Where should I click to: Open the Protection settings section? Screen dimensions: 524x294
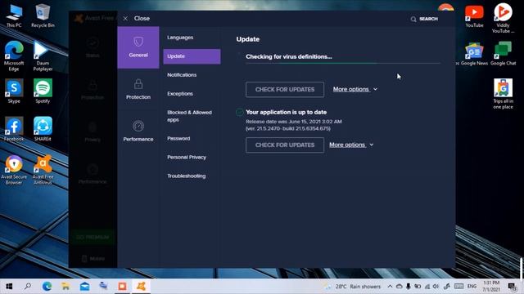(138, 89)
